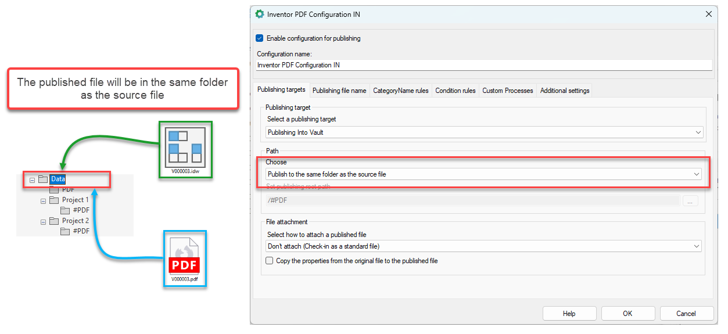Click the Help button
The width and height of the screenshot is (728, 334).
(x=569, y=314)
